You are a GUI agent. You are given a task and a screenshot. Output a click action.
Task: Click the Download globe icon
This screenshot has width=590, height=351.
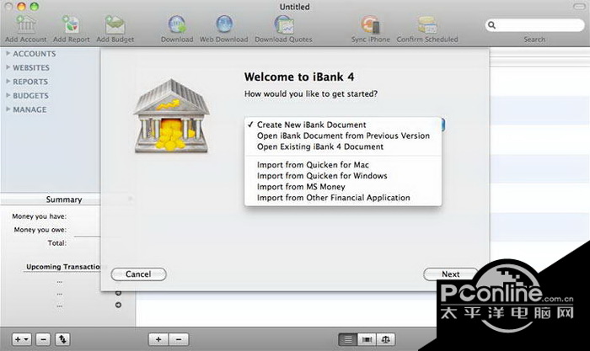pos(177,24)
